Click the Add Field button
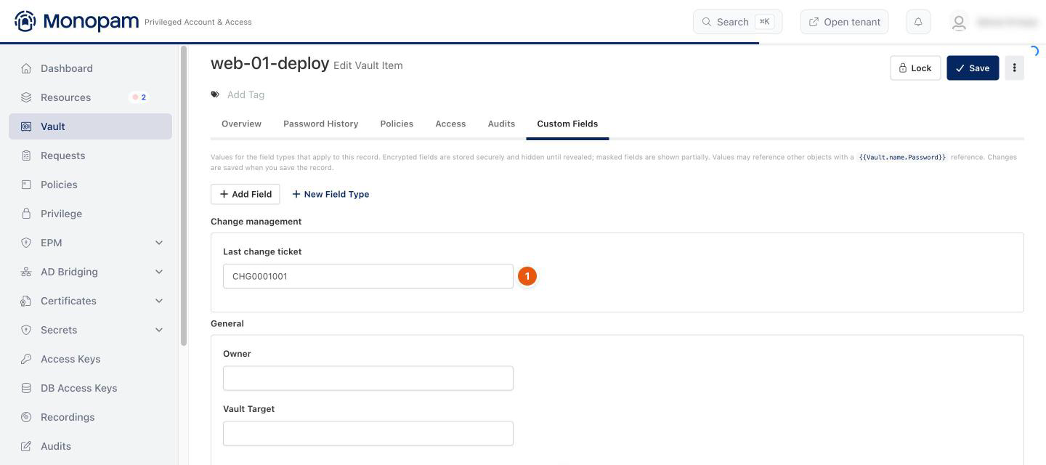The height and width of the screenshot is (465, 1046). 245,194
